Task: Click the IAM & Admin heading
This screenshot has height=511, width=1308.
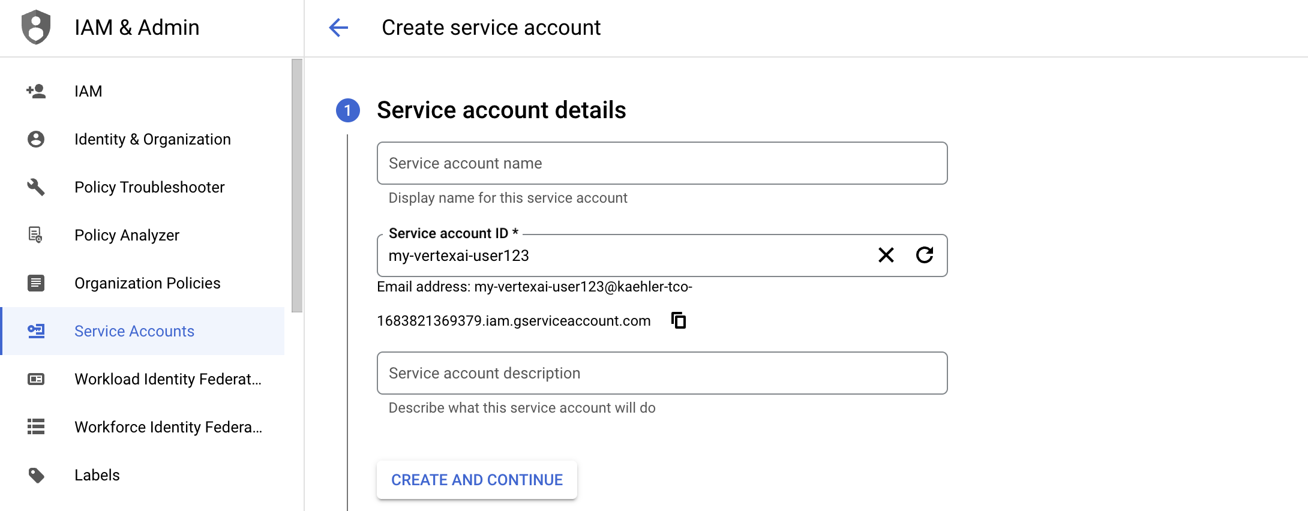Action: click(137, 28)
